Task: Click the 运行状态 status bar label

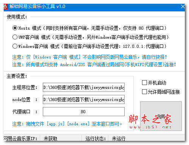Action: click(95, 139)
